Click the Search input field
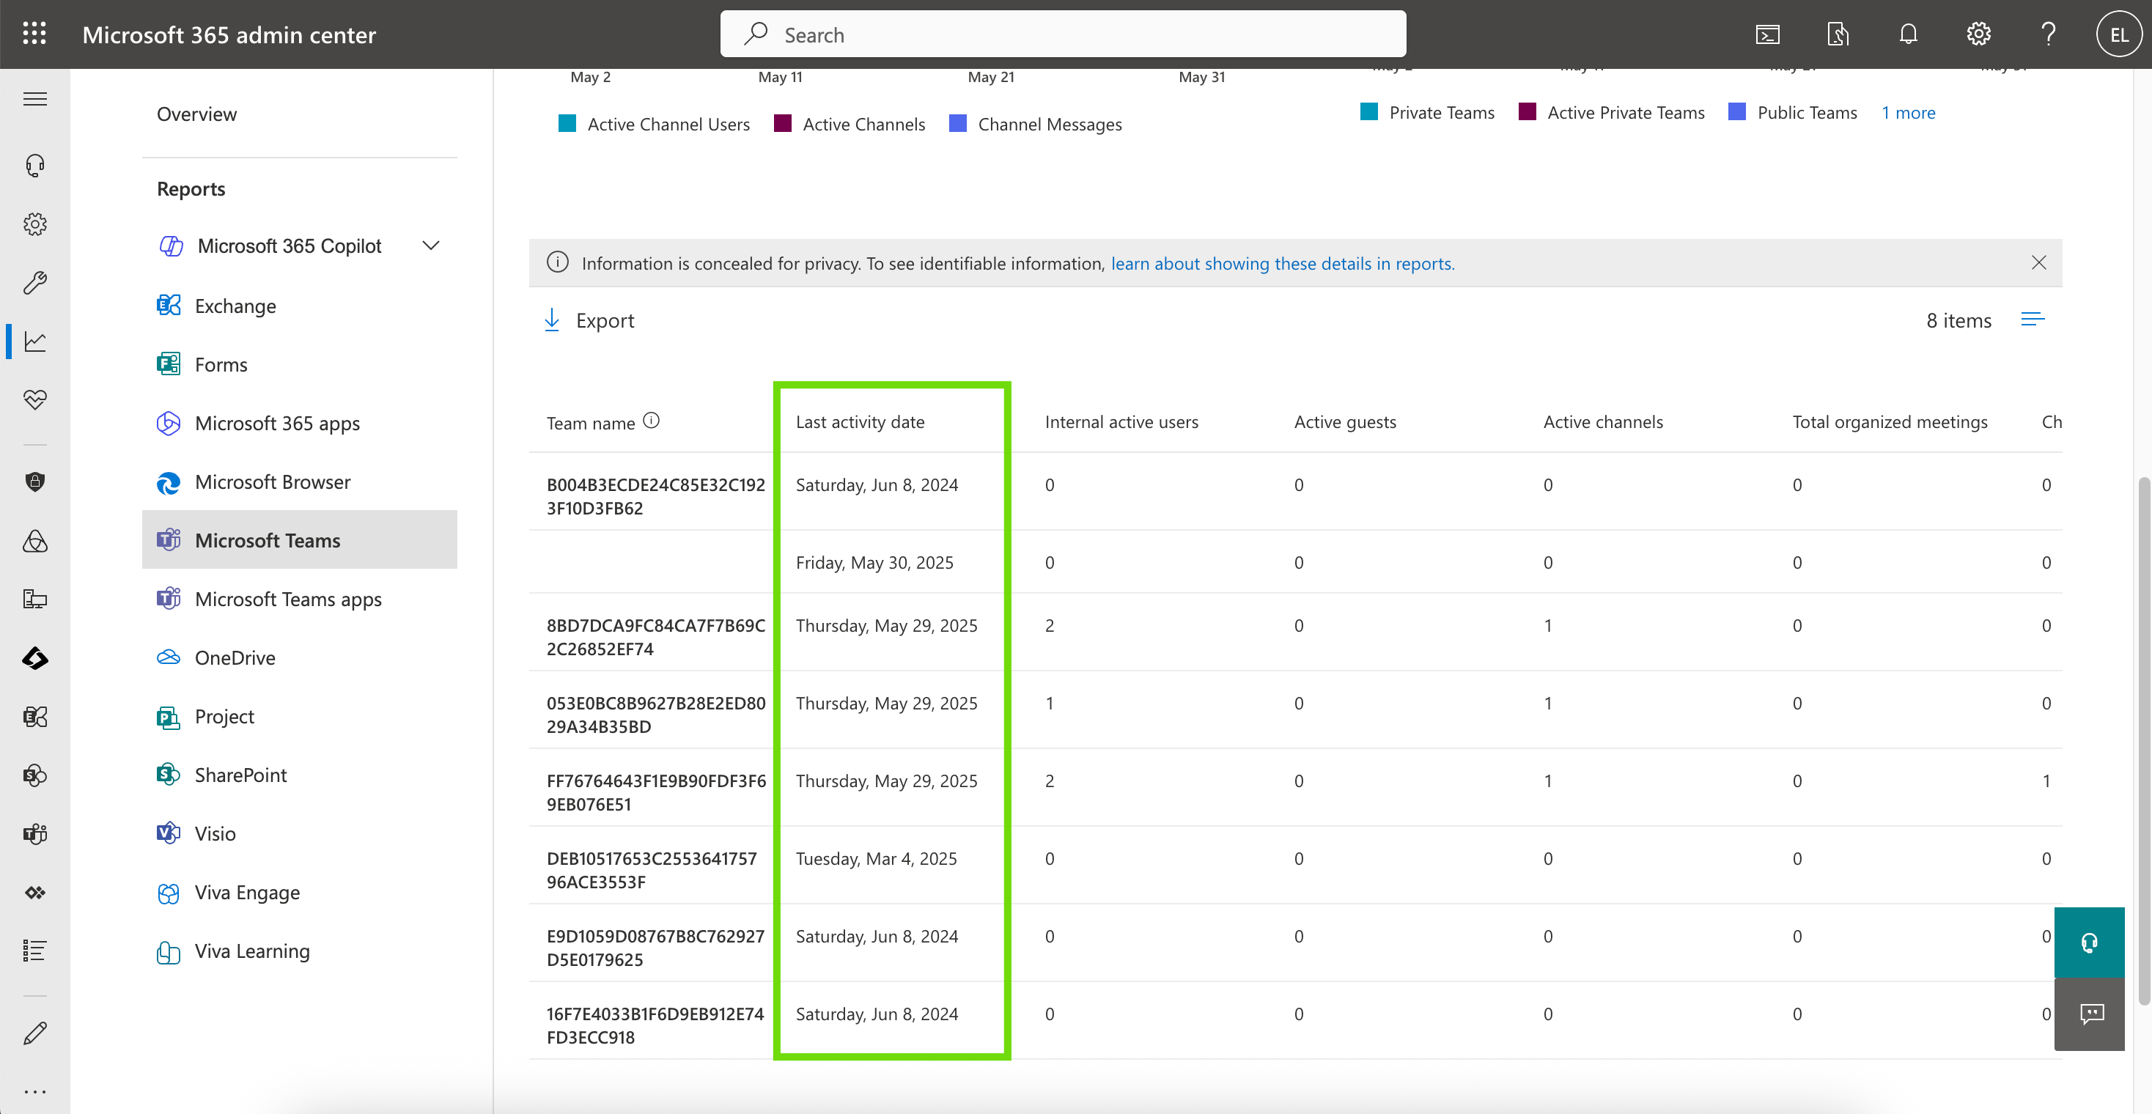 (x=1063, y=34)
